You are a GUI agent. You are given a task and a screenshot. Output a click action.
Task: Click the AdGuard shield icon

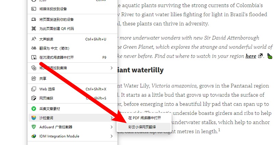pyautogui.click(x=34, y=127)
